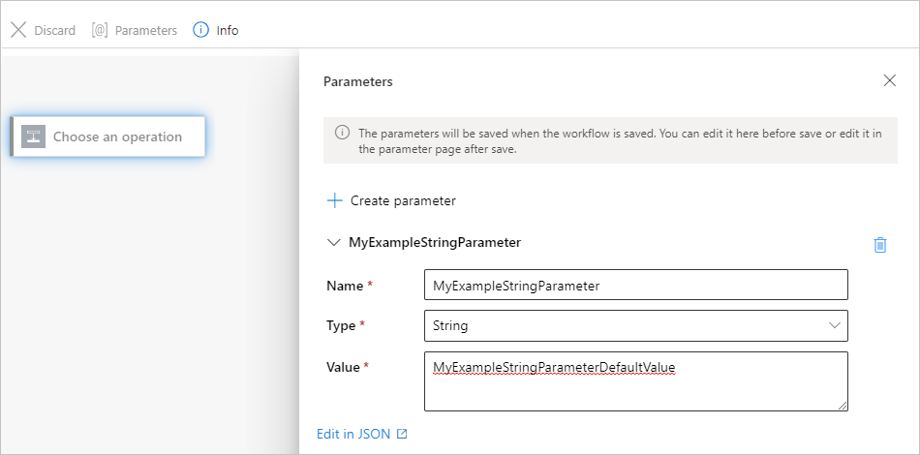Click the plus icon for Create parameter

tap(335, 200)
